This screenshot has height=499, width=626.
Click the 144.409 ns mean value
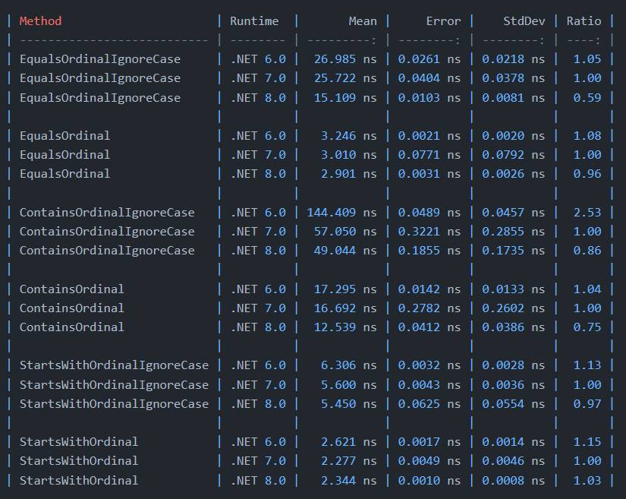341,212
